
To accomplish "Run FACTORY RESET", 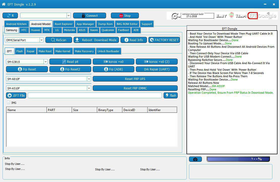I will pos(164,40).
